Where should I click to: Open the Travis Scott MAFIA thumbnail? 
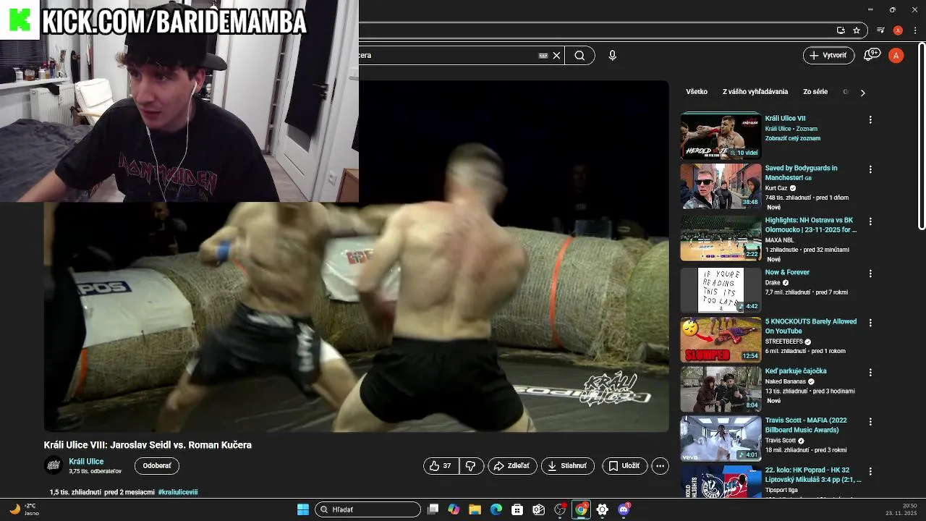click(x=721, y=439)
